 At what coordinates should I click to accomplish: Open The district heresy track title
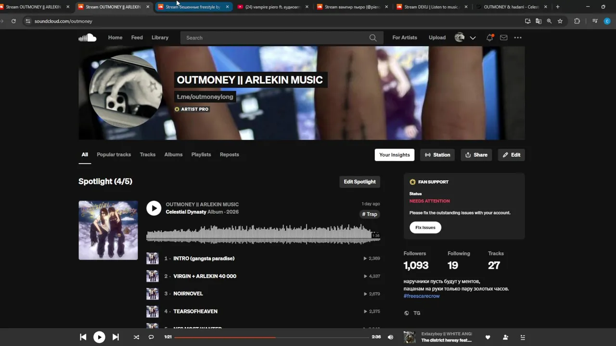447,340
